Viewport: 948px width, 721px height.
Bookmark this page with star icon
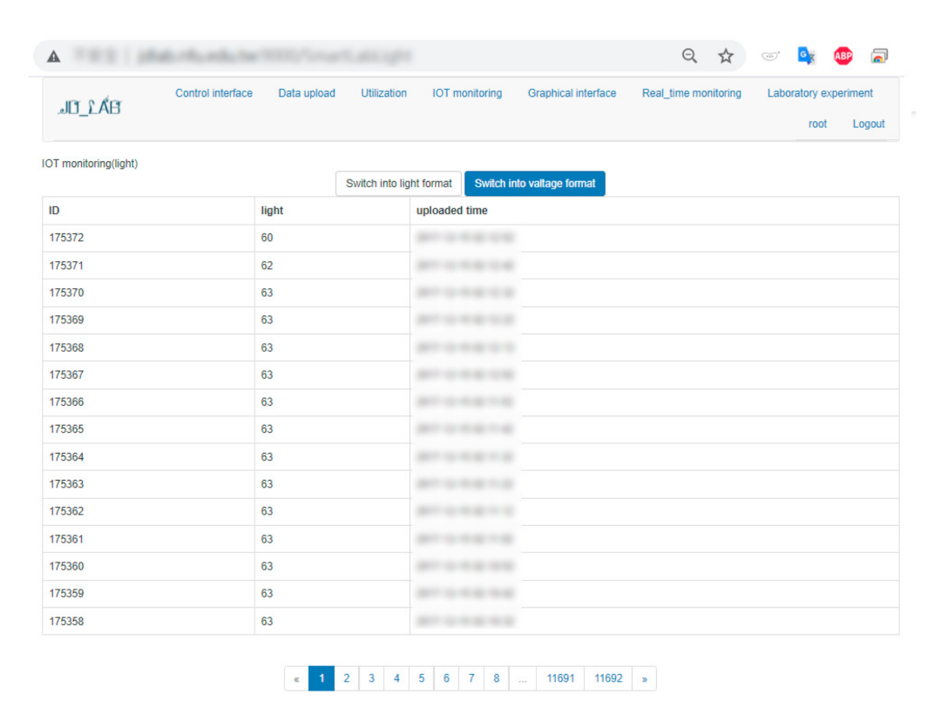726,57
